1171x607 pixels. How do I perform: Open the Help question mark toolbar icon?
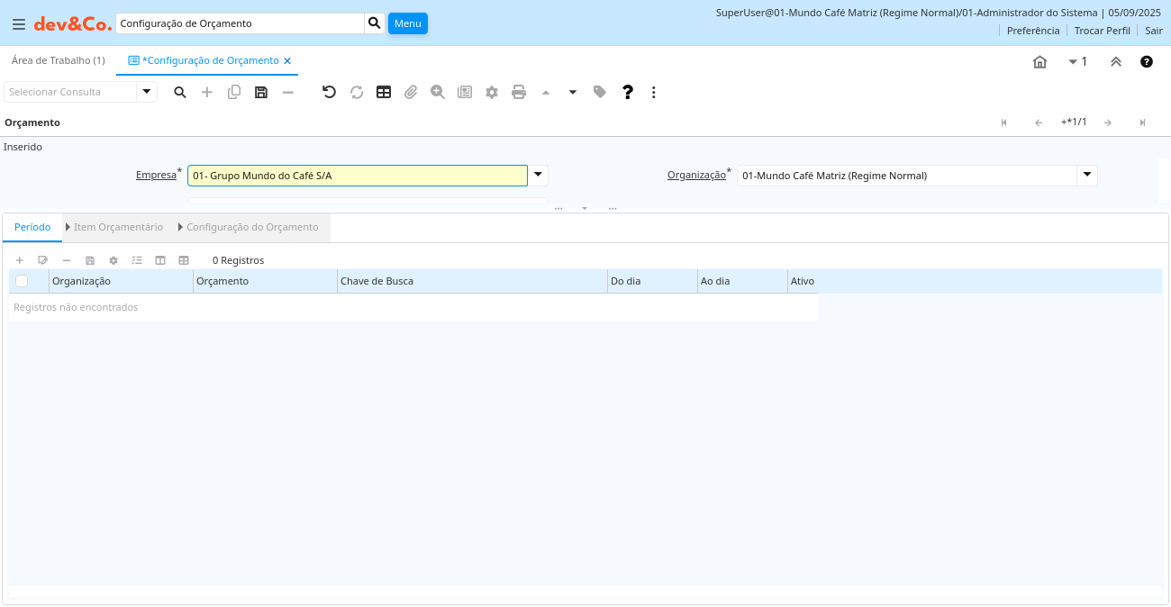point(628,92)
